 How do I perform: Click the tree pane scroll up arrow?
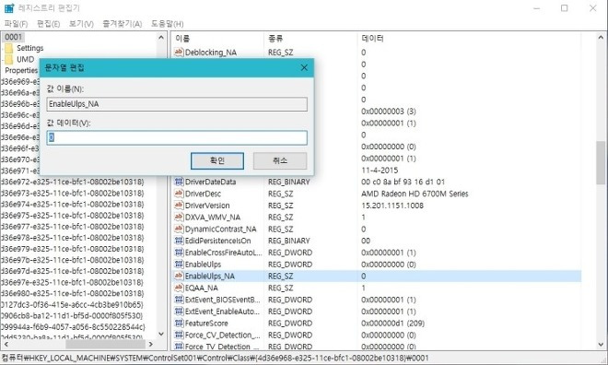[x=161, y=37]
